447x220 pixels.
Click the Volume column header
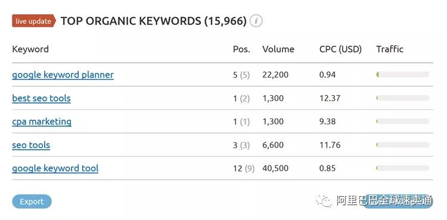[278, 49]
